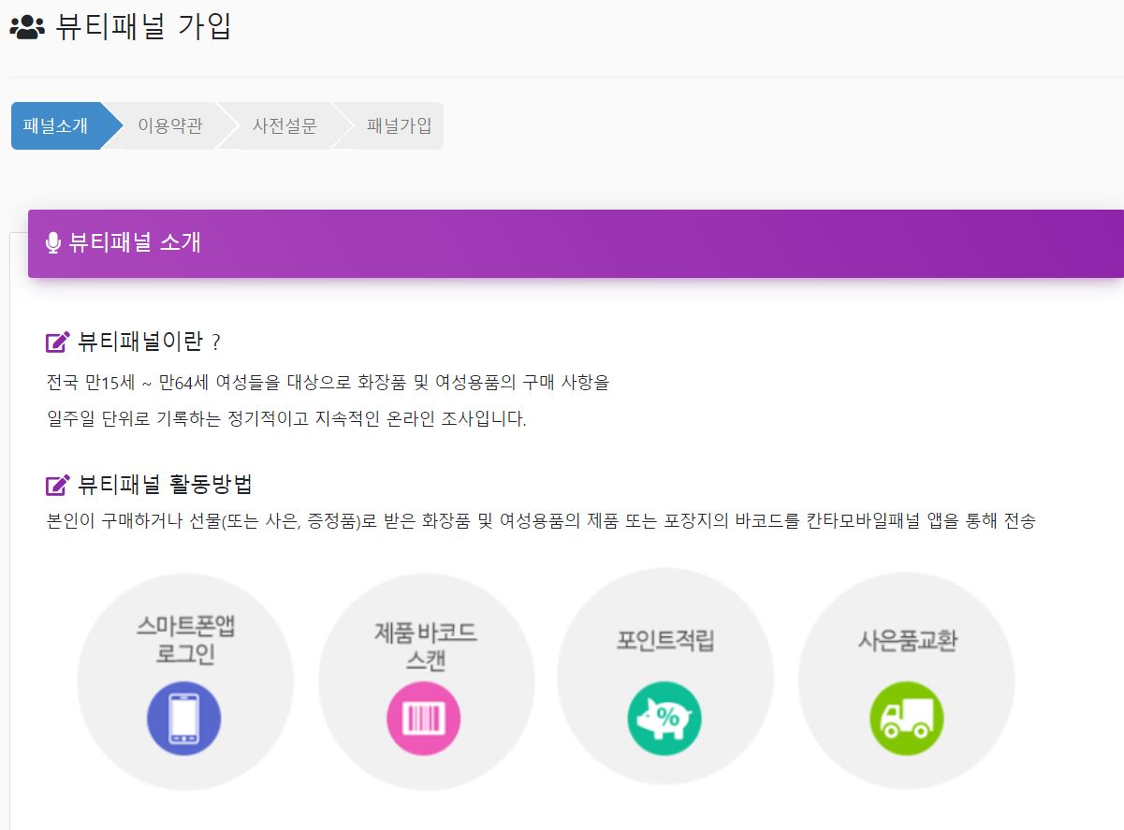
Task: Click the people icon in page title
Action: pos(26,28)
